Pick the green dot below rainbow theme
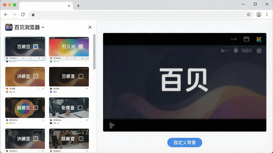Screen dimensions: 273x153 [51, 61]
